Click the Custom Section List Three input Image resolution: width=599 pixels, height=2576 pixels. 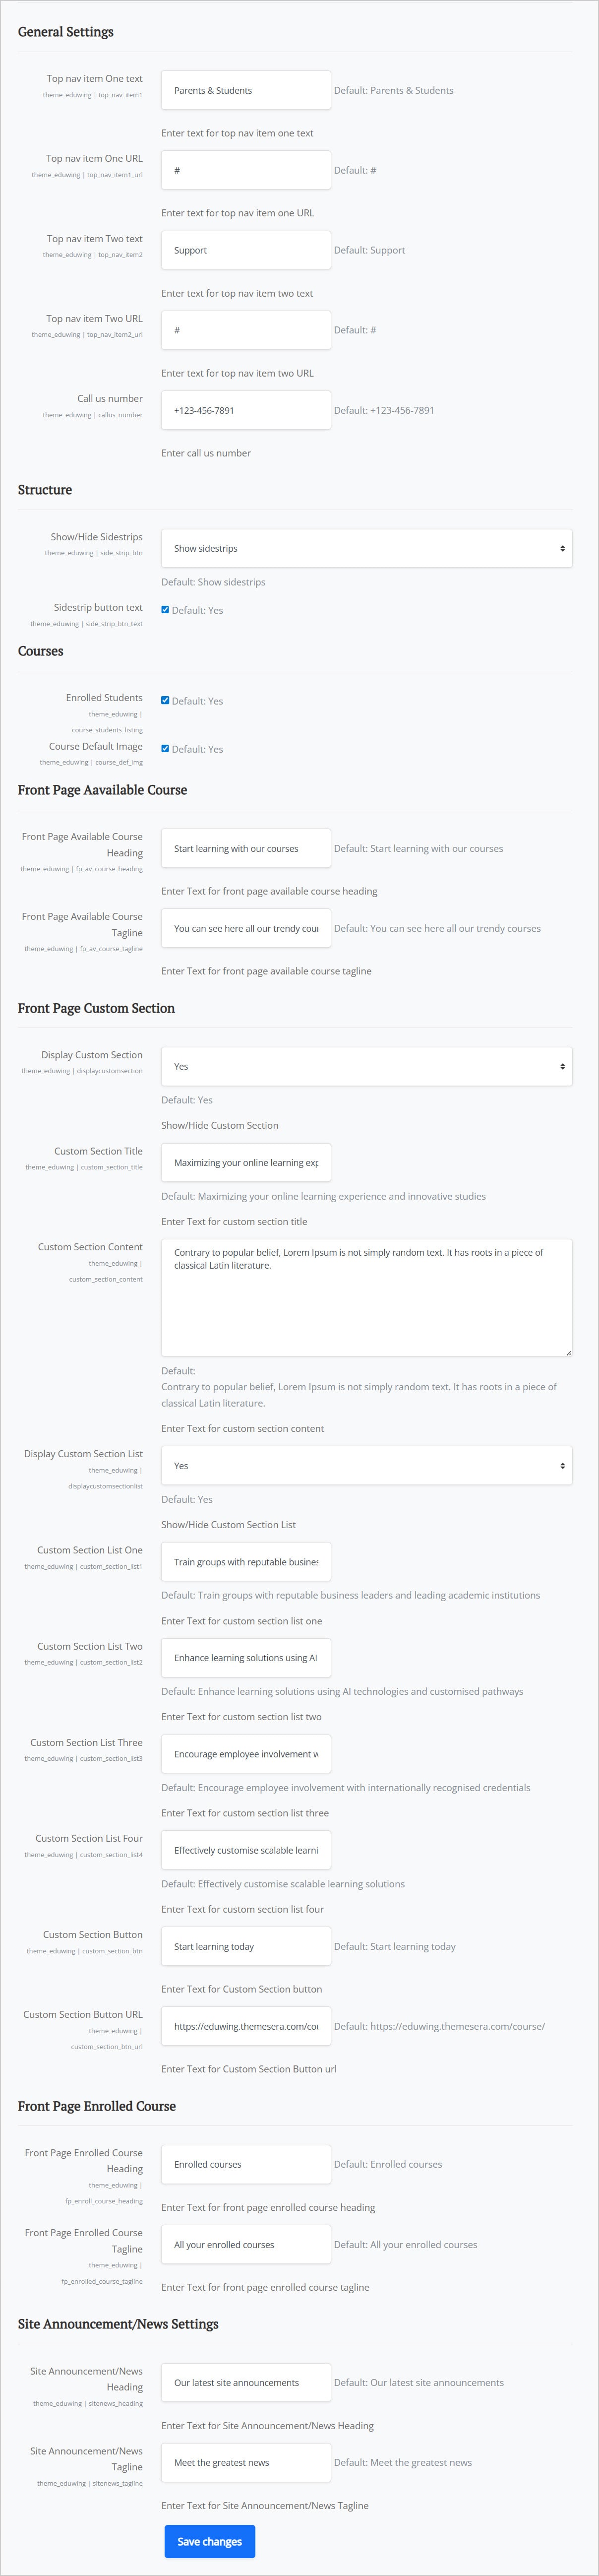(245, 1753)
